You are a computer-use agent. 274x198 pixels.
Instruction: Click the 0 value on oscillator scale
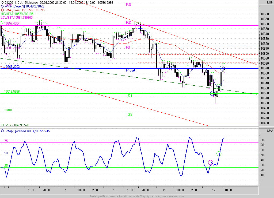[262, 180]
